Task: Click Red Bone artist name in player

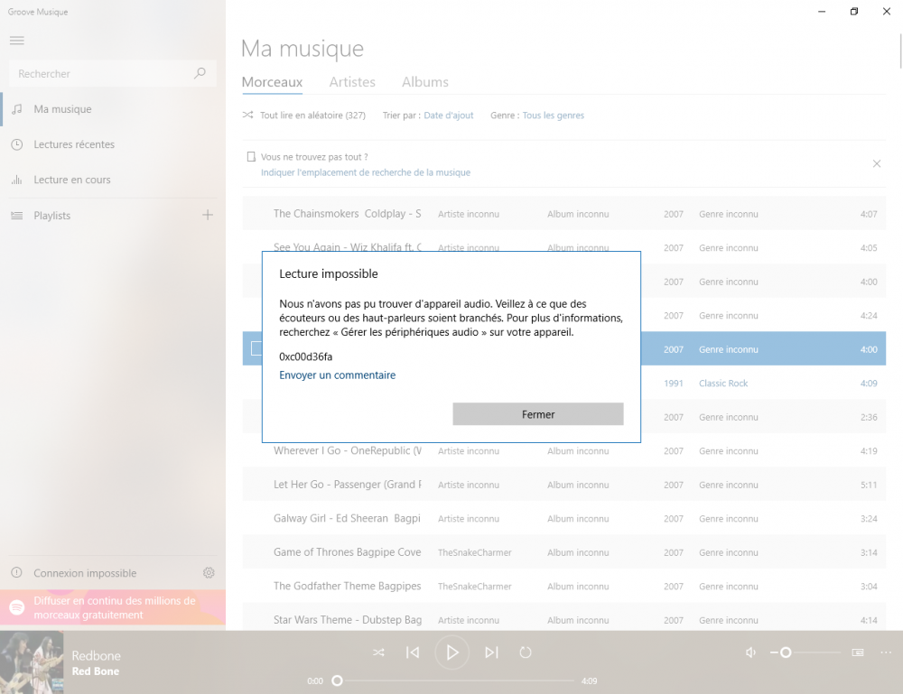Action: [96, 671]
